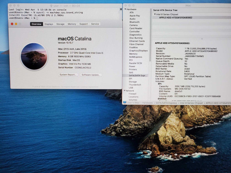The width and height of the screenshot is (231, 173).
Task: Open the Storage tab
Action: (60, 24)
